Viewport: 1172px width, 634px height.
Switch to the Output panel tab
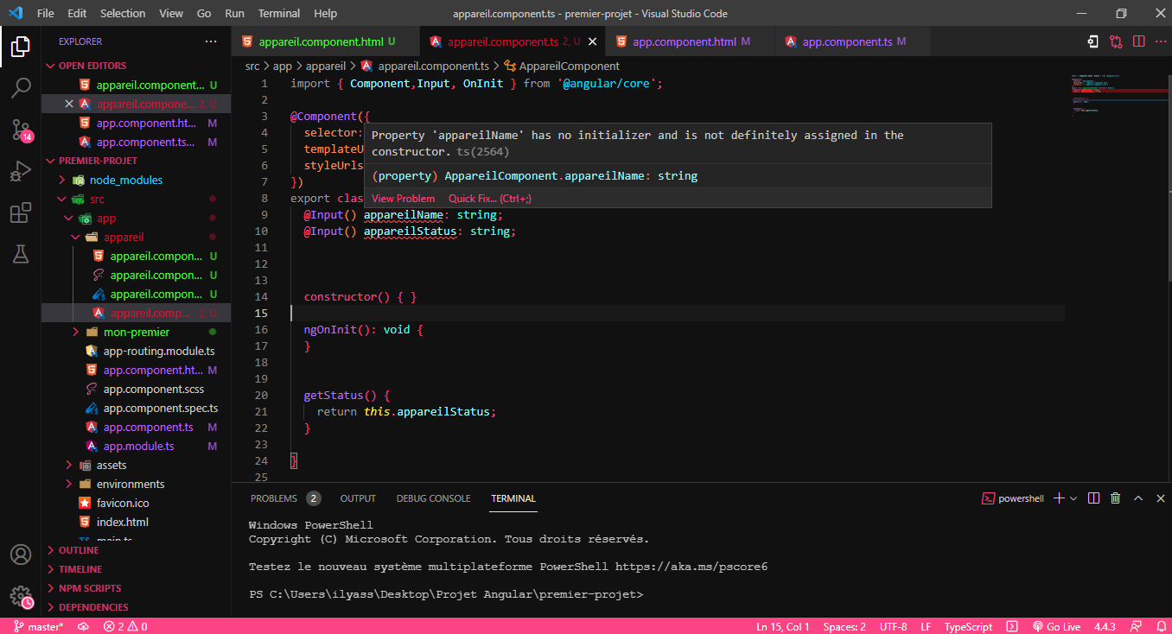358,498
